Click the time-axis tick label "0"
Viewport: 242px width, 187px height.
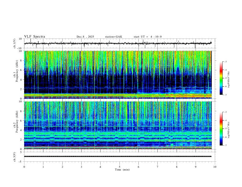click(x=24, y=167)
